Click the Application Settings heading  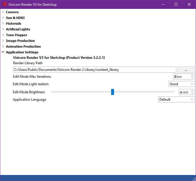pos(22,52)
